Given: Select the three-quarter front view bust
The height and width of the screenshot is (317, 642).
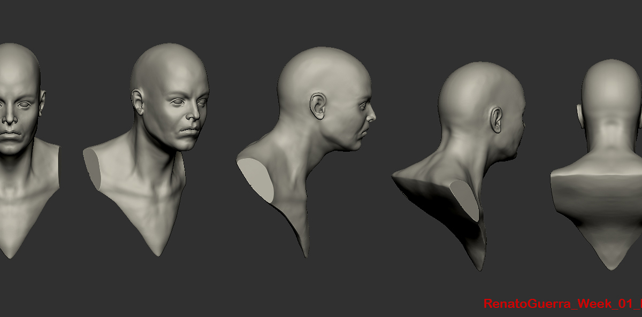Looking at the screenshot, I should [x=146, y=150].
